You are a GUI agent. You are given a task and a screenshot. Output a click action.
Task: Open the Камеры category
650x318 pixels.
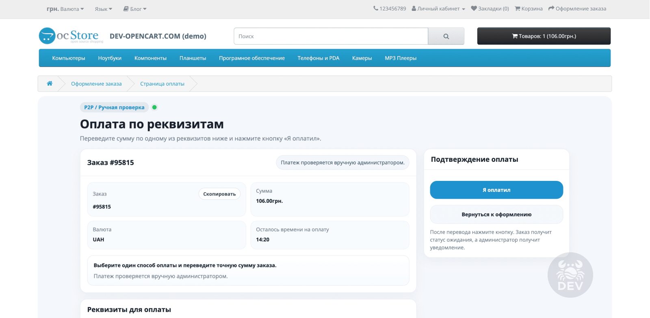click(362, 58)
